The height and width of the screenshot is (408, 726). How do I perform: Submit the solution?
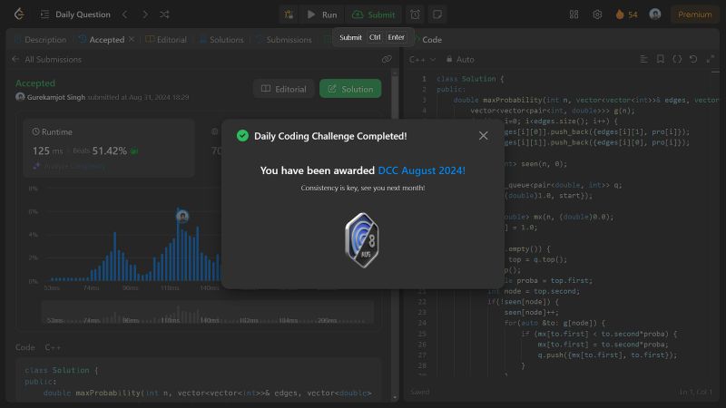pos(373,15)
